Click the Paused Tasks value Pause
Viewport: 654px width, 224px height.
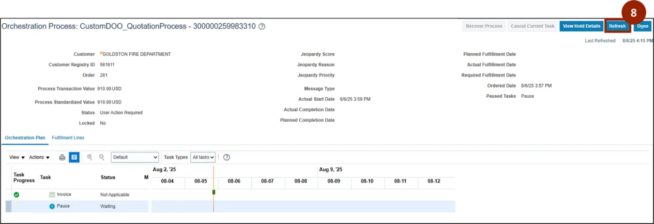(x=528, y=96)
